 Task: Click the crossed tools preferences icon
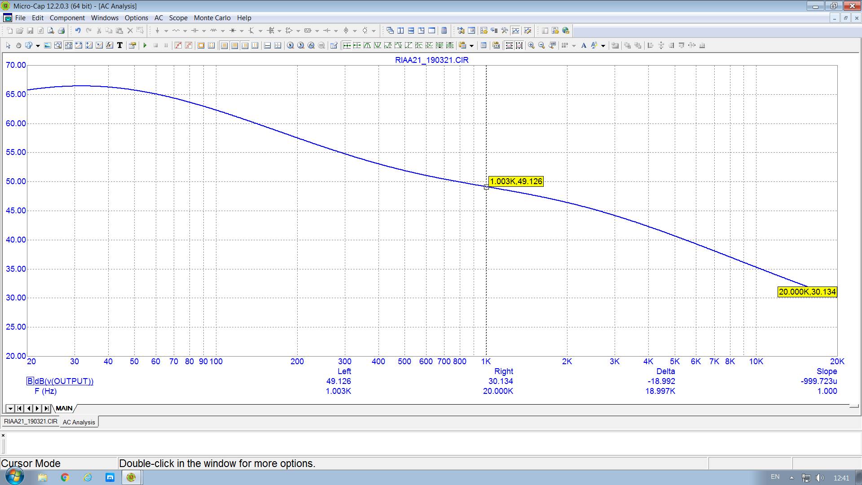click(505, 31)
